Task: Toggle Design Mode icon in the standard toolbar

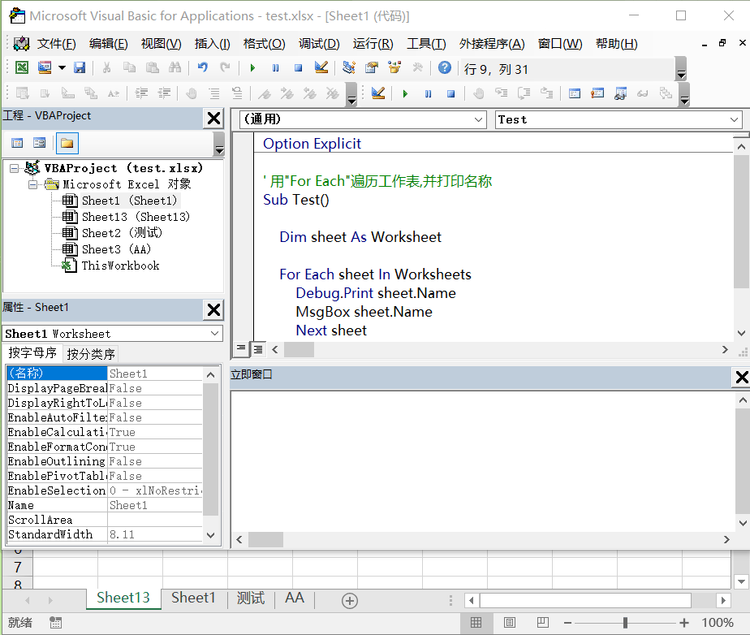Action: coord(321,67)
